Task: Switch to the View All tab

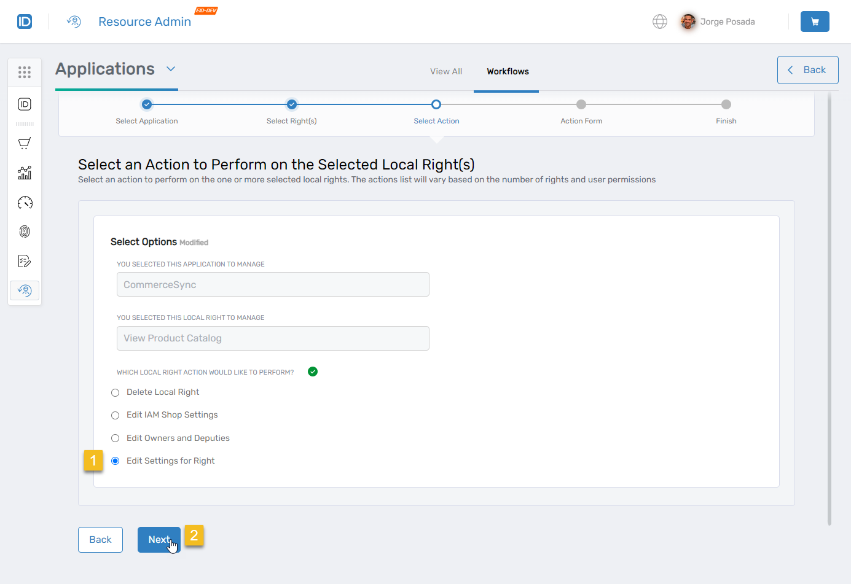Action: coord(446,71)
